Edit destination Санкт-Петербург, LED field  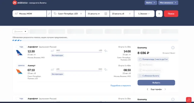[x=68, y=14]
